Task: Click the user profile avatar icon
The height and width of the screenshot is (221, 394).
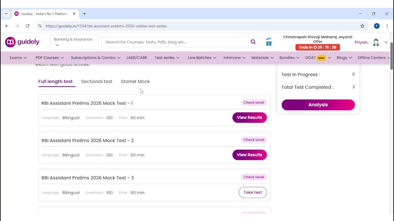Action: [376, 42]
